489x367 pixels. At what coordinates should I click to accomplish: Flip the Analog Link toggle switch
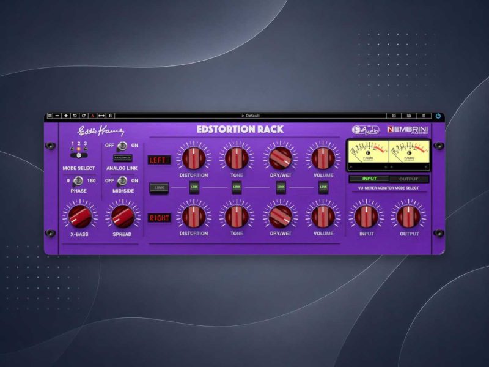(x=122, y=146)
